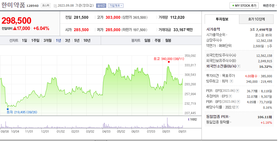Screen dimensions: 278x141
Task: Expand the 동일업종 PER arrow link
Action: click(x=218, y=117)
